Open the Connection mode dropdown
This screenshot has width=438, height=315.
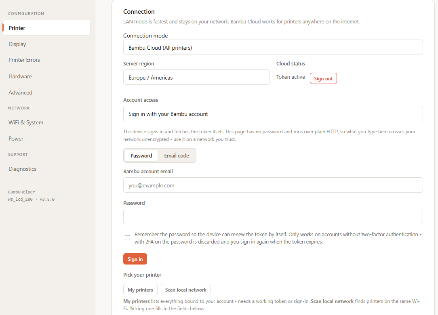click(273, 48)
